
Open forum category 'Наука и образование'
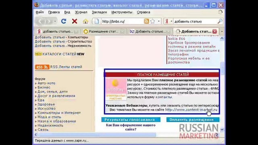pos(57,121)
